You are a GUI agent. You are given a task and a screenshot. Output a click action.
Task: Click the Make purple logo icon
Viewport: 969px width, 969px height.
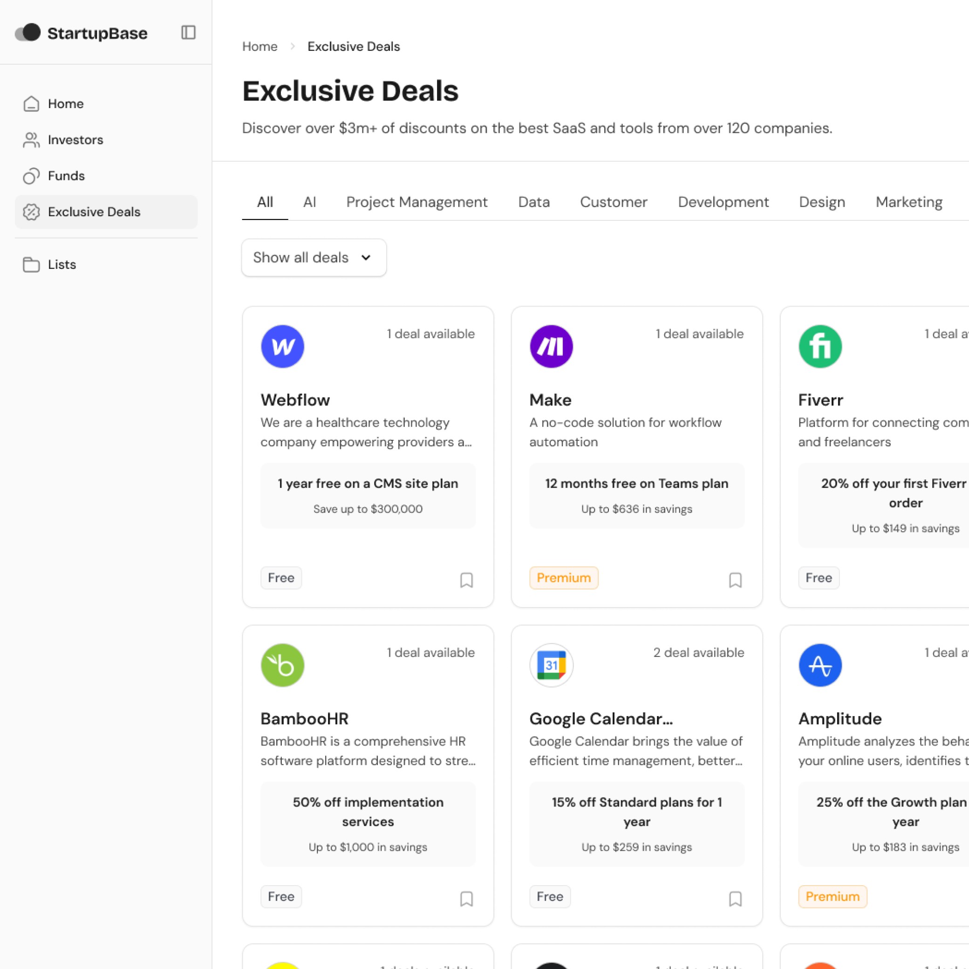551,346
